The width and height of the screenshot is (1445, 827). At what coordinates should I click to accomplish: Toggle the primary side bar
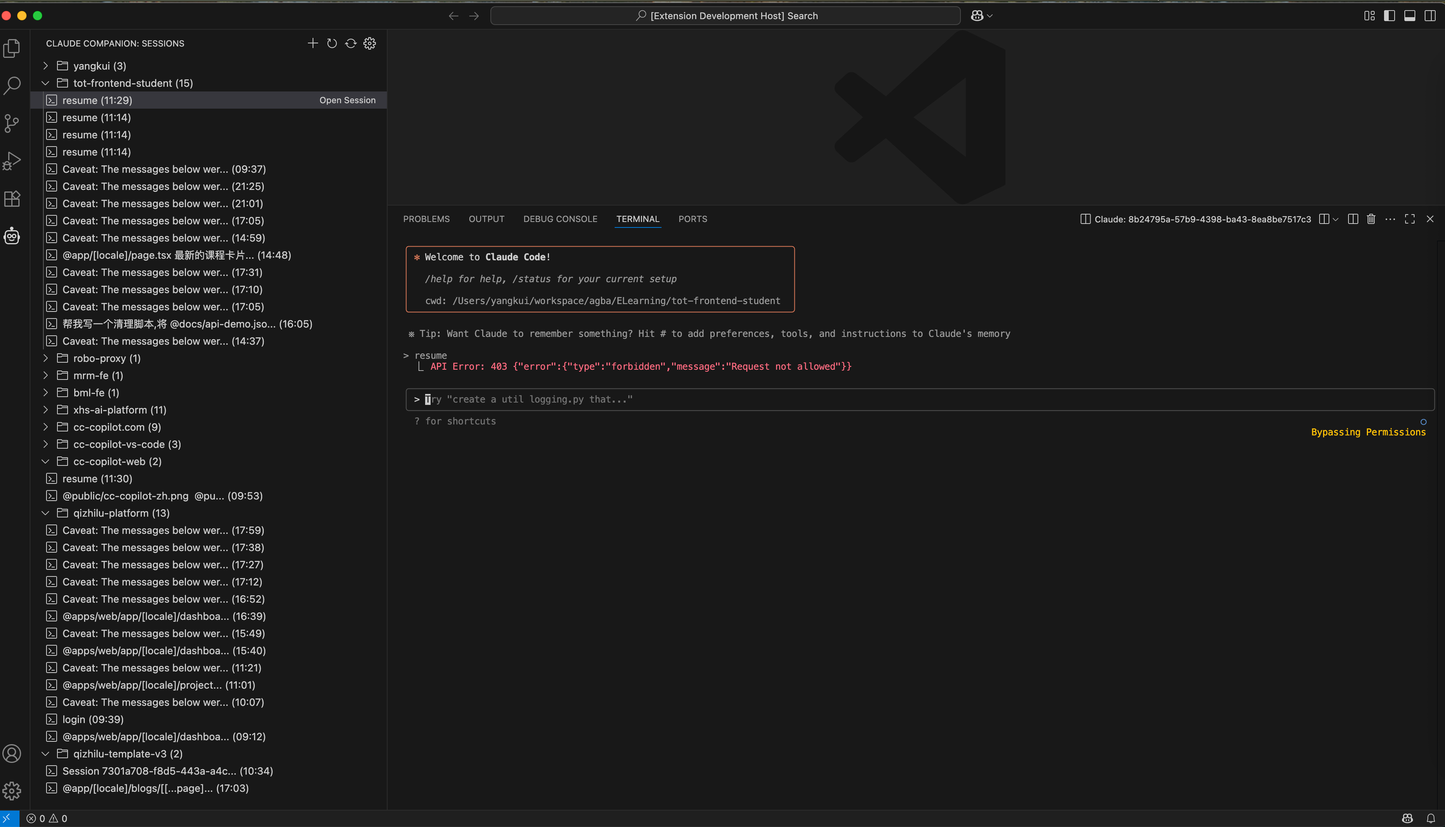[x=1390, y=16]
